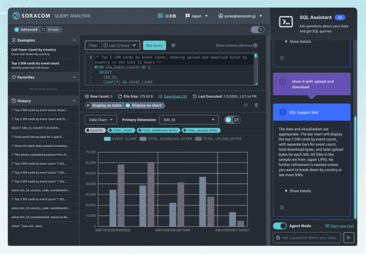366x255 pixels.
Task: Click the Examples section icon
Action: (x=14, y=40)
